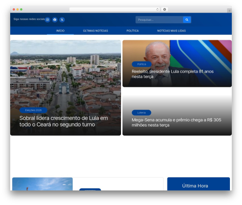This screenshot has width=242, height=205.
Task: Open headline Reeleito, presidente Lula completa 81 anos
Action: 173,74
